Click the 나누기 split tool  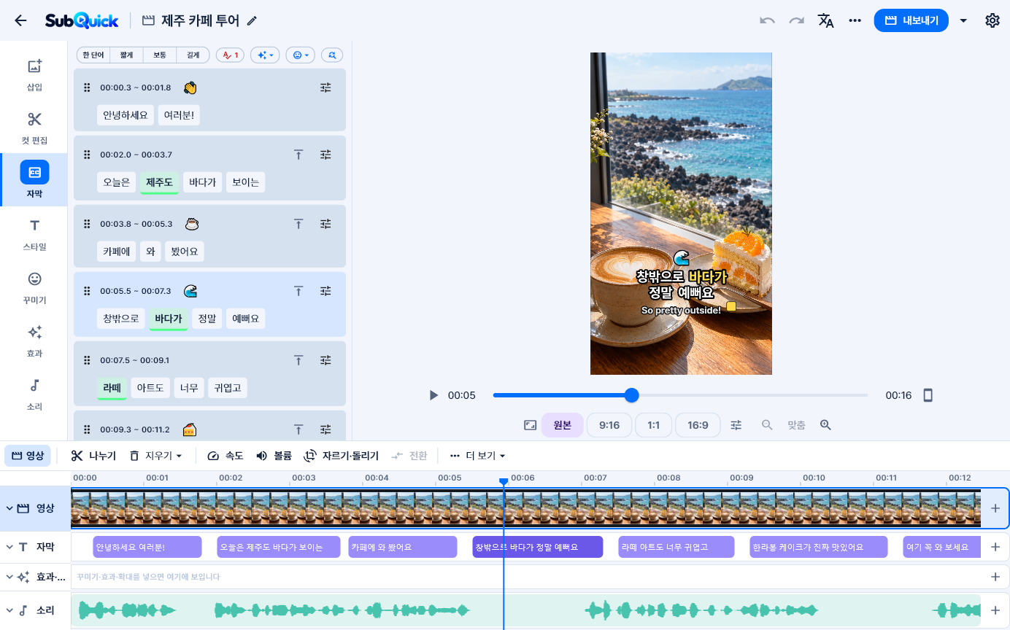(93, 456)
